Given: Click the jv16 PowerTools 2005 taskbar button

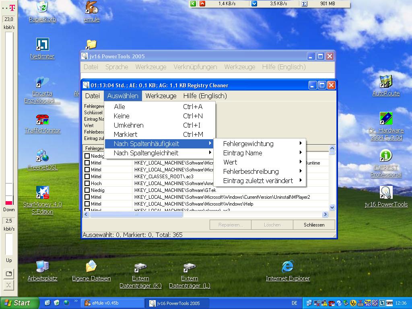Looking at the screenshot, I should click(177, 303).
